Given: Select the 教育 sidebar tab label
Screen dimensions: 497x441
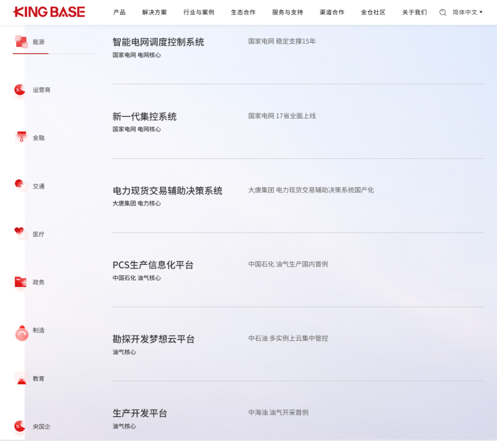Looking at the screenshot, I should 39,378.
